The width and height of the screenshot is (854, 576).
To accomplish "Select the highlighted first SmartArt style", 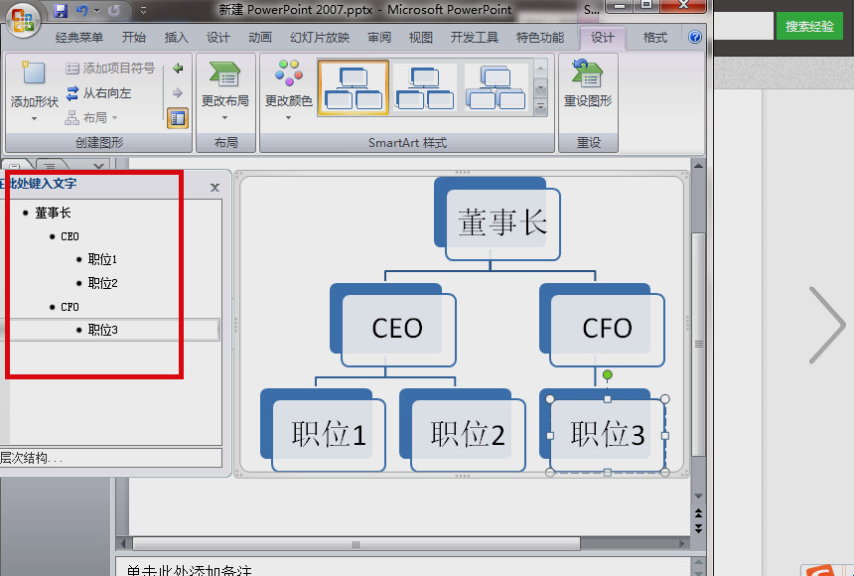I will coord(354,87).
